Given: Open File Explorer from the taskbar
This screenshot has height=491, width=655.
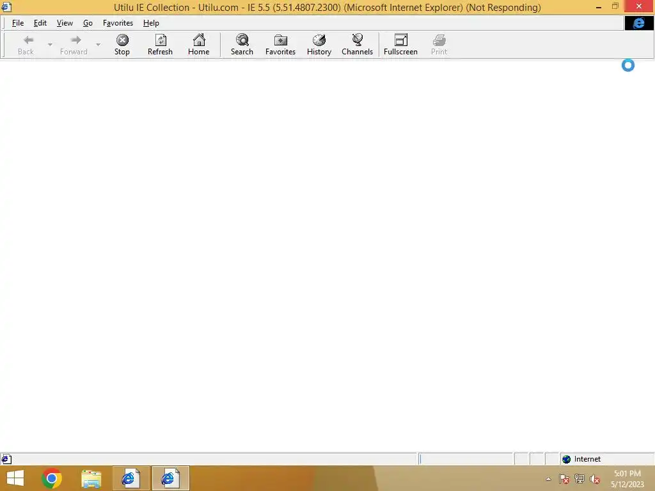Looking at the screenshot, I should point(91,478).
